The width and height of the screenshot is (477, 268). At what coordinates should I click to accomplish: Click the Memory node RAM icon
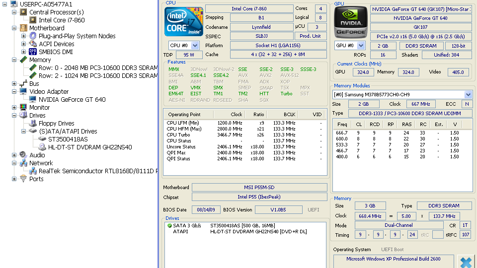click(x=23, y=60)
